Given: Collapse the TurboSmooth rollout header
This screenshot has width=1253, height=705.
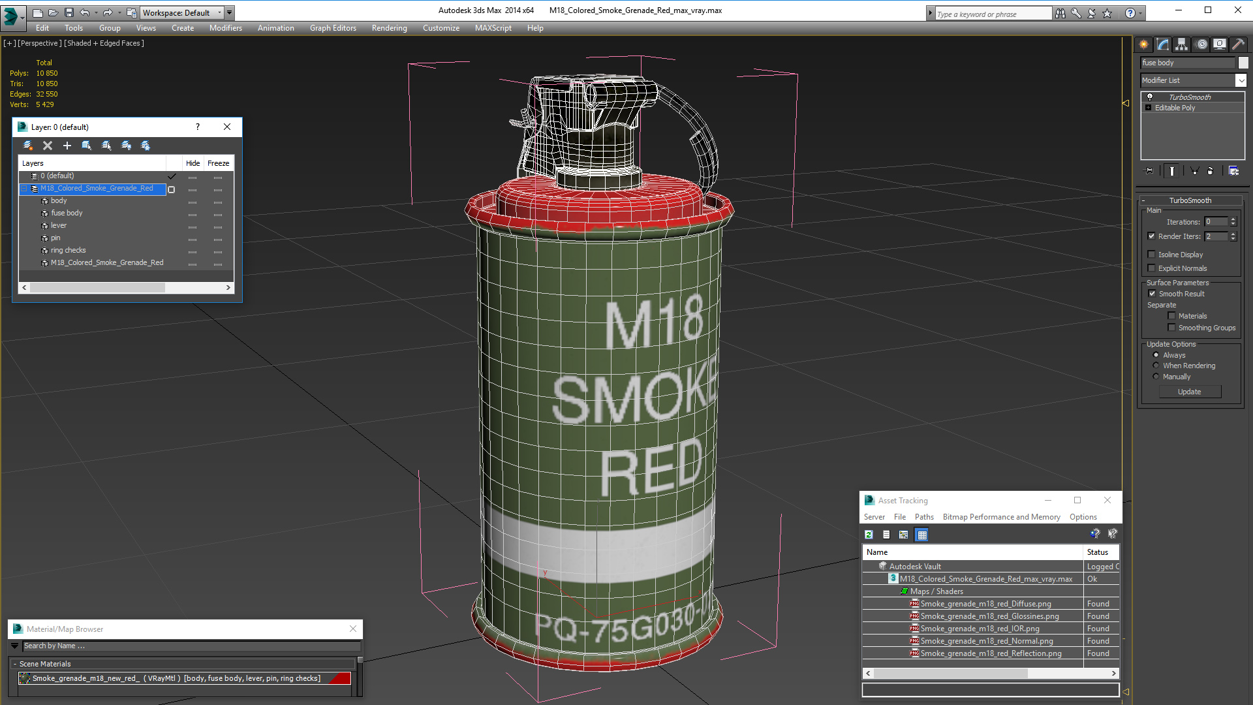Looking at the screenshot, I should pyautogui.click(x=1190, y=200).
